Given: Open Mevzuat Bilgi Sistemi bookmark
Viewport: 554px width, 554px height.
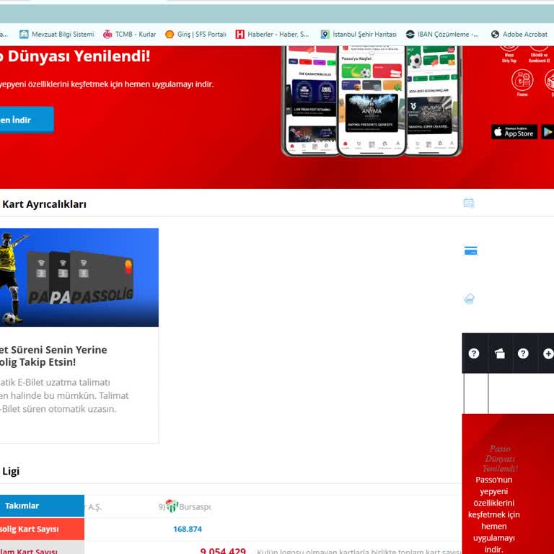Looking at the screenshot, I should (x=57, y=35).
